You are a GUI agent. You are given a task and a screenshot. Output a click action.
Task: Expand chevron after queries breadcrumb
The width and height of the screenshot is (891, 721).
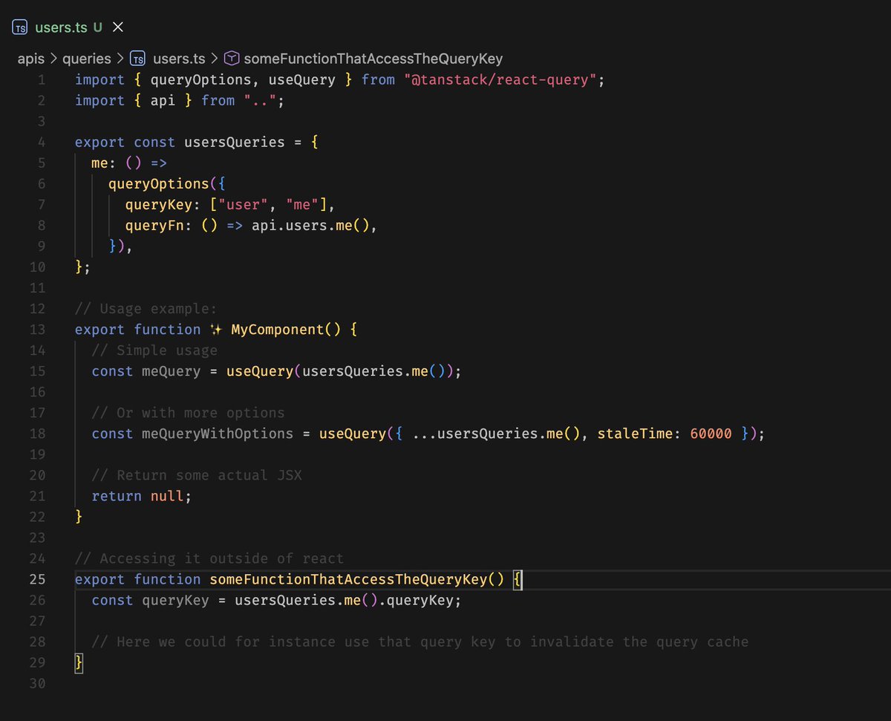pos(120,58)
